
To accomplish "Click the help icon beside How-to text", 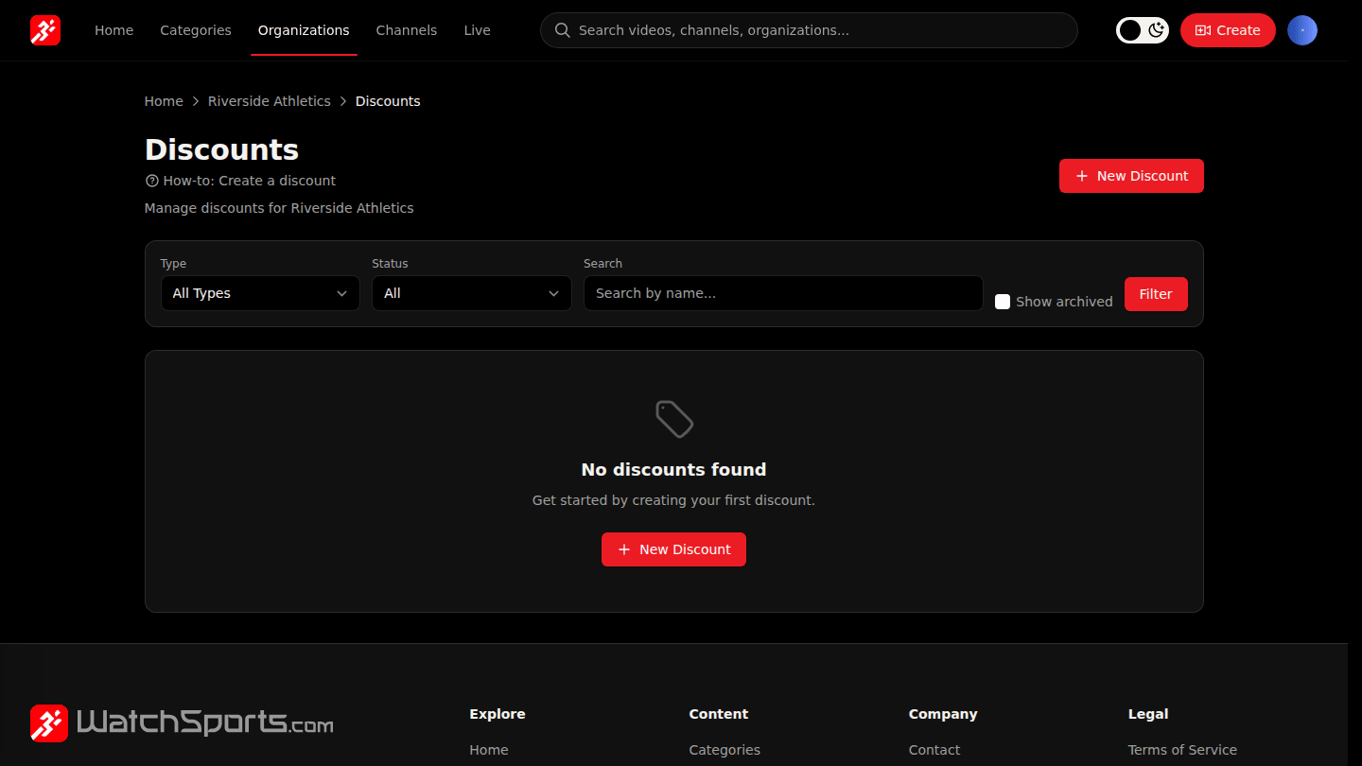I will (x=151, y=181).
